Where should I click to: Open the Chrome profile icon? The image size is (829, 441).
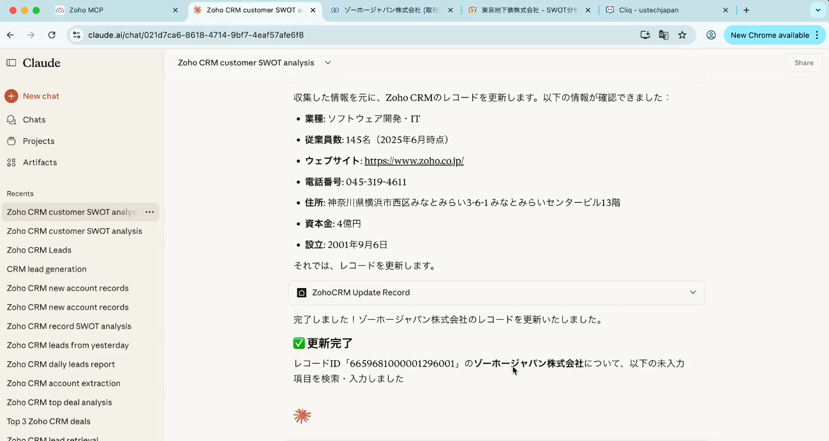click(711, 35)
